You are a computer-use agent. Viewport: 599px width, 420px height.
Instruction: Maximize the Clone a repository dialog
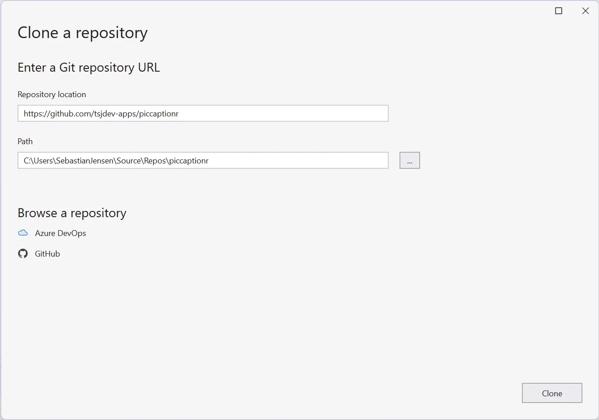point(559,11)
